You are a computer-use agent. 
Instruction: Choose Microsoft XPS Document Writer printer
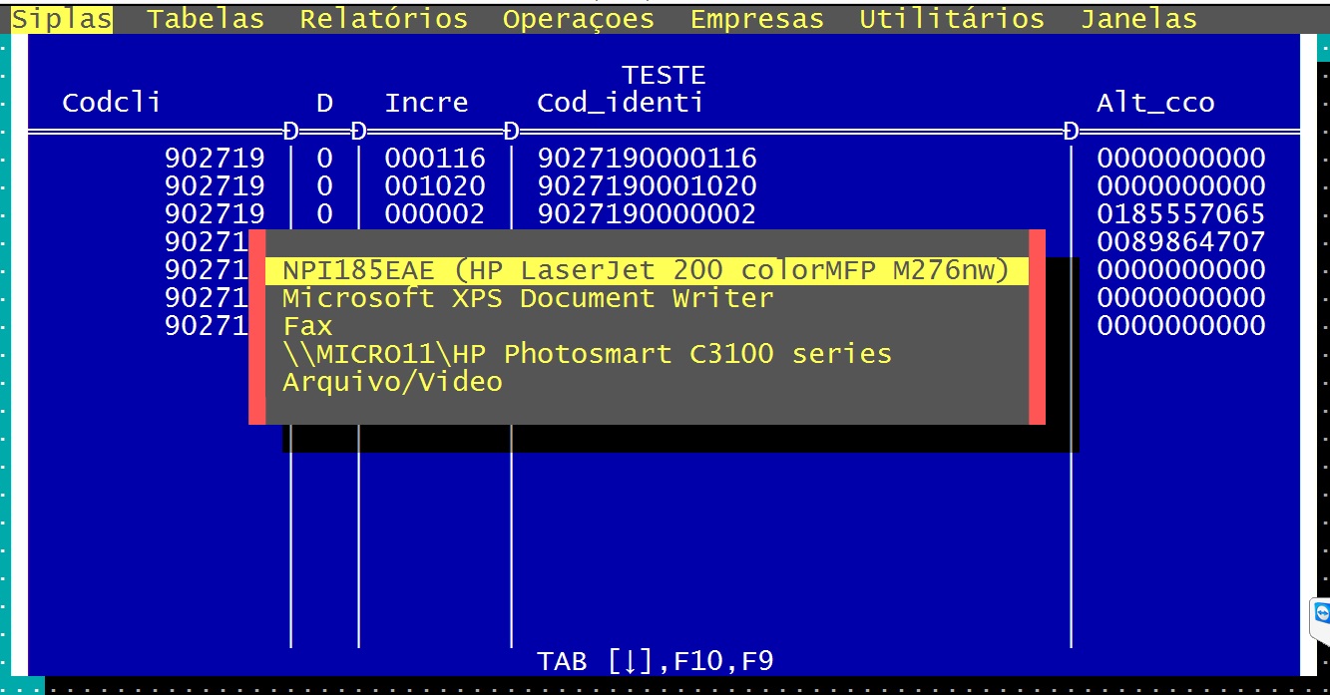pyautogui.click(x=528, y=298)
